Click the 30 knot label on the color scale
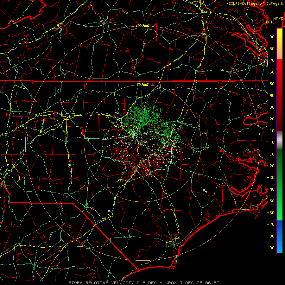Image resolution: width=285 pixels, height=285 pixels. tap(272, 107)
